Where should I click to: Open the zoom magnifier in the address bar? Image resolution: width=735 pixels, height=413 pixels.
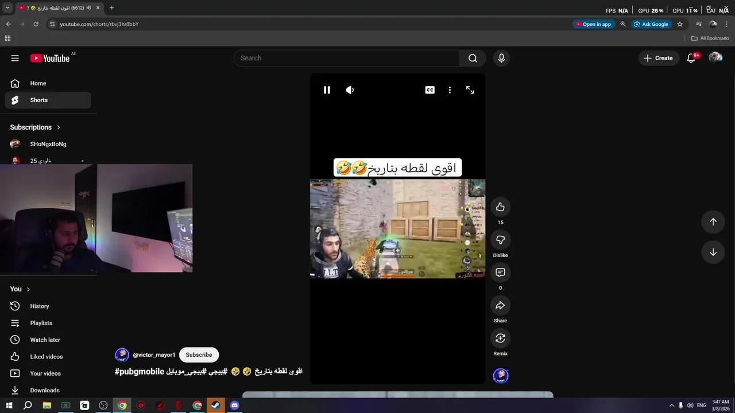point(623,24)
